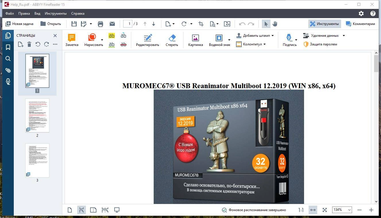Open settings via the gear icon
381x218 pixels.
point(361,13)
